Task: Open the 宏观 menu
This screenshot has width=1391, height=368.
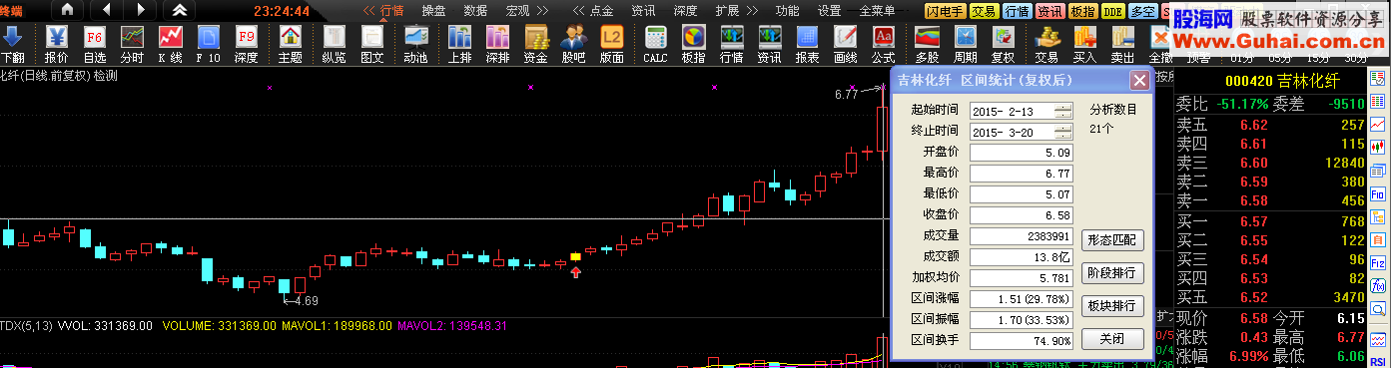Action: tap(518, 11)
